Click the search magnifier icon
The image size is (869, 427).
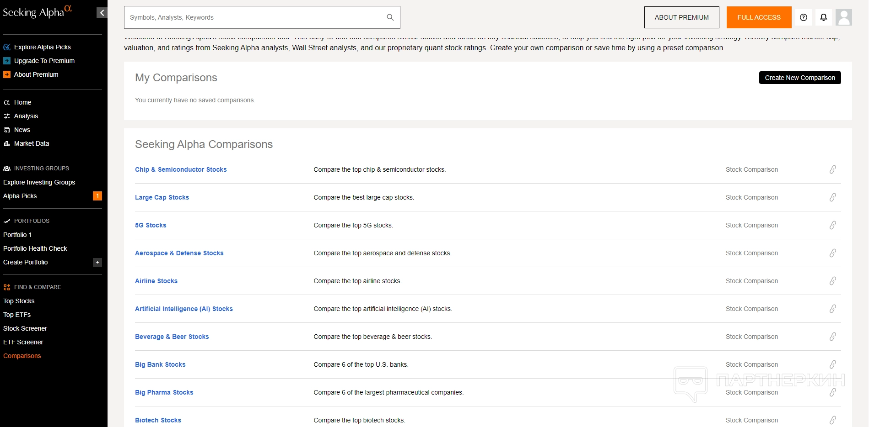tap(390, 17)
